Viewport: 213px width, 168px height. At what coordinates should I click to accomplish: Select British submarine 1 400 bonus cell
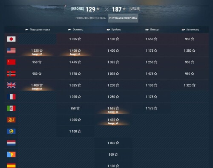click(37, 85)
